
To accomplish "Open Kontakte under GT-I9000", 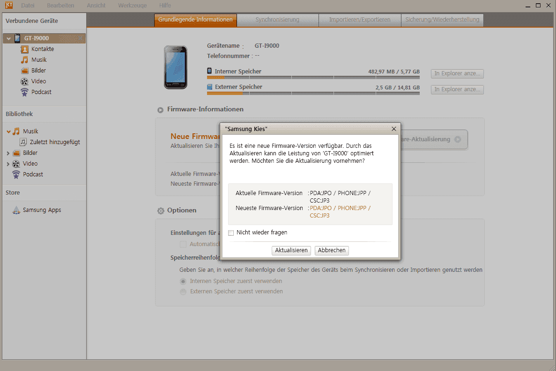I will click(43, 49).
